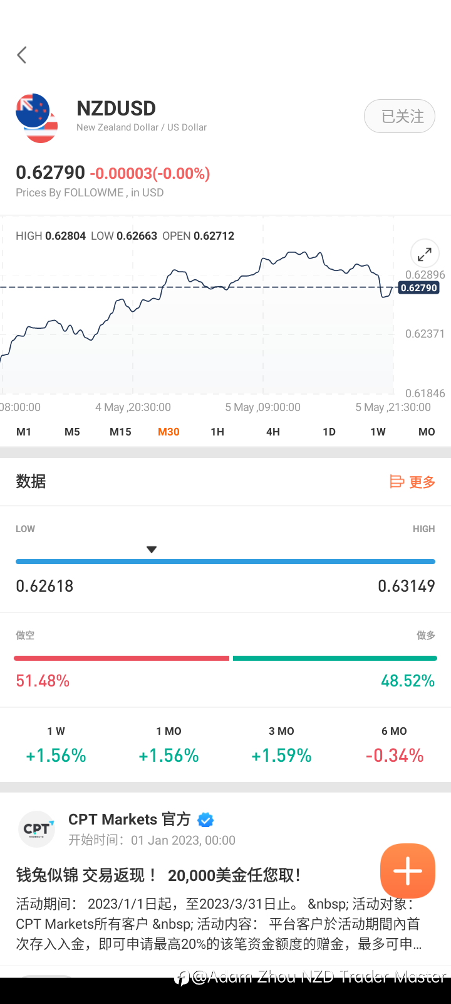Select the M1 timeframe
This screenshot has width=451, height=1004.
[24, 432]
